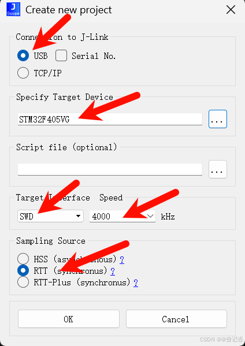The image size is (245, 346).
Task: Click the target device field showing STM32F405VG
Action: click(x=110, y=119)
